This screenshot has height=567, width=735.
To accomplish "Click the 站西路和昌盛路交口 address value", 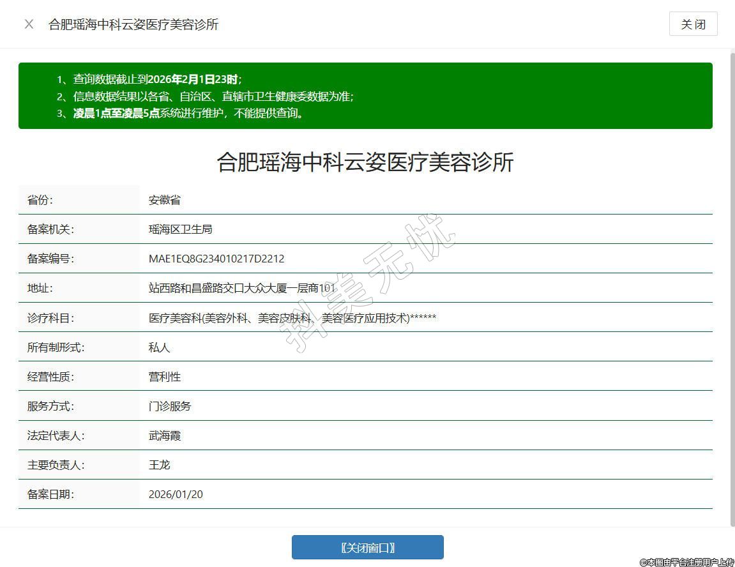I will coord(241,288).
